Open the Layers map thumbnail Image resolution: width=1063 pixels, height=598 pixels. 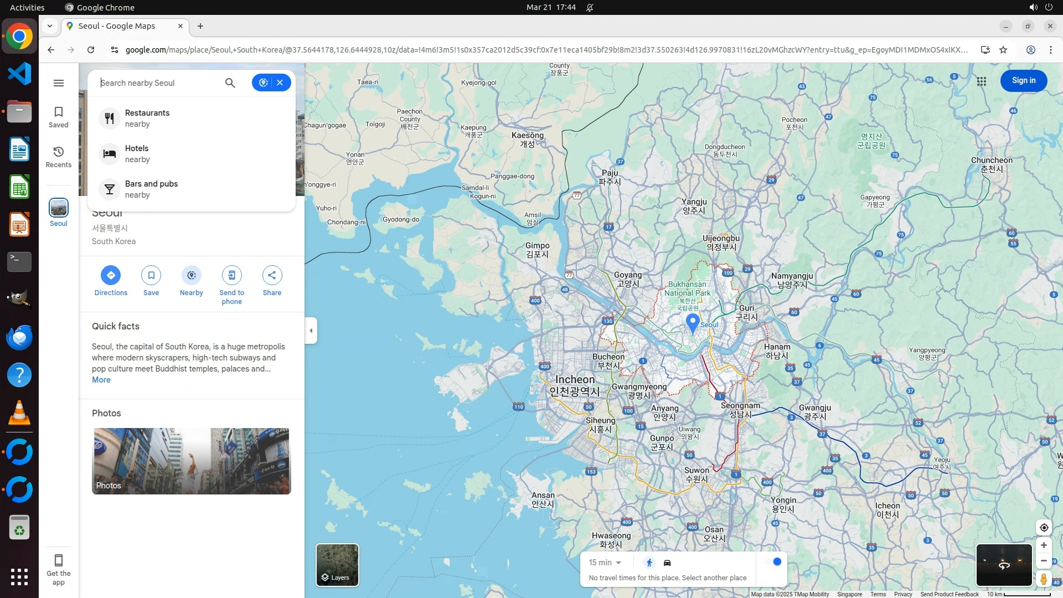[x=337, y=565]
